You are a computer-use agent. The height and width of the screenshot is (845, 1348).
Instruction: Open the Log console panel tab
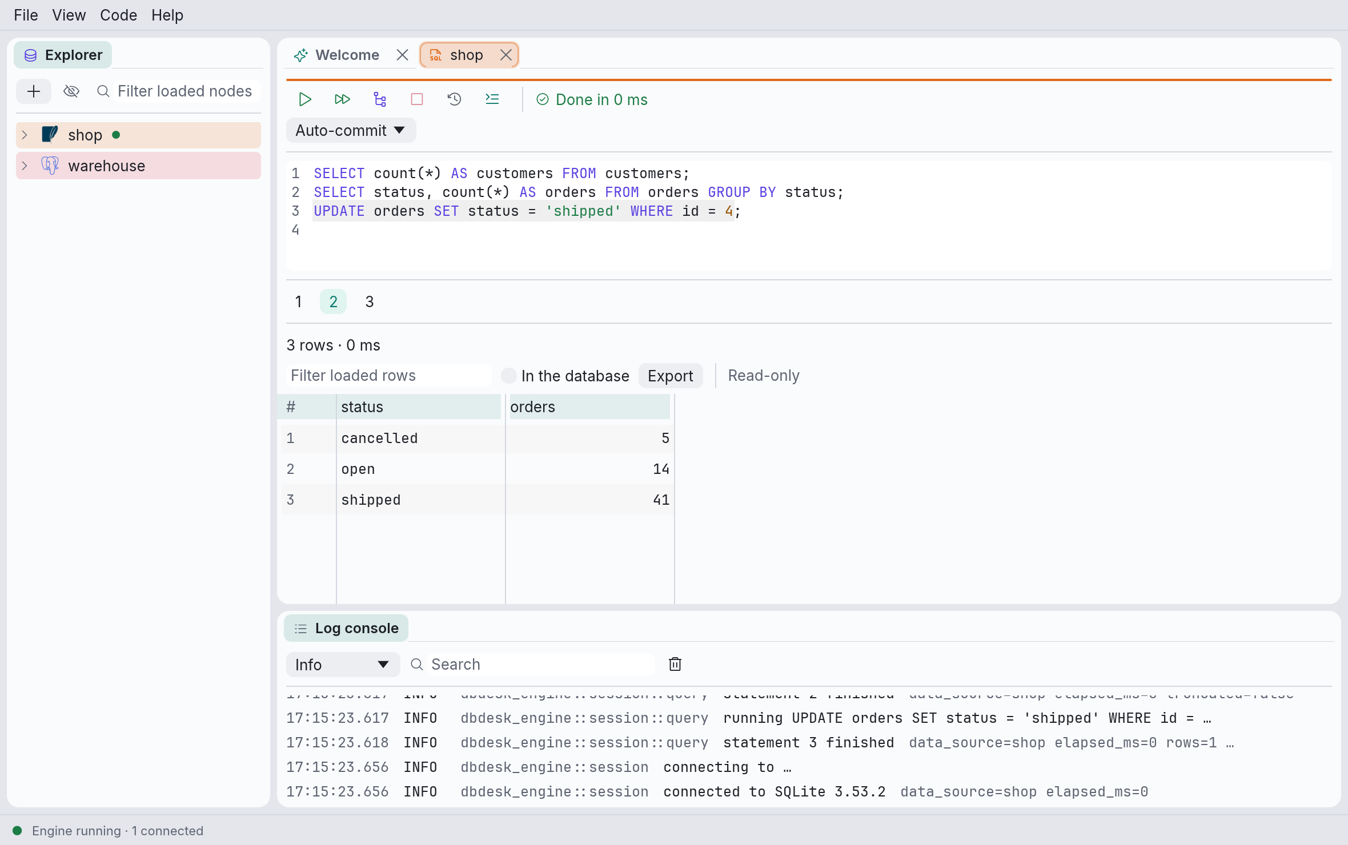[x=346, y=628]
